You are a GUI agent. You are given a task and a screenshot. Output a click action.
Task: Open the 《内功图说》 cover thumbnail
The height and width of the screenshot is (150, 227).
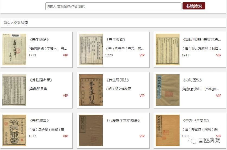(x=167, y=90)
